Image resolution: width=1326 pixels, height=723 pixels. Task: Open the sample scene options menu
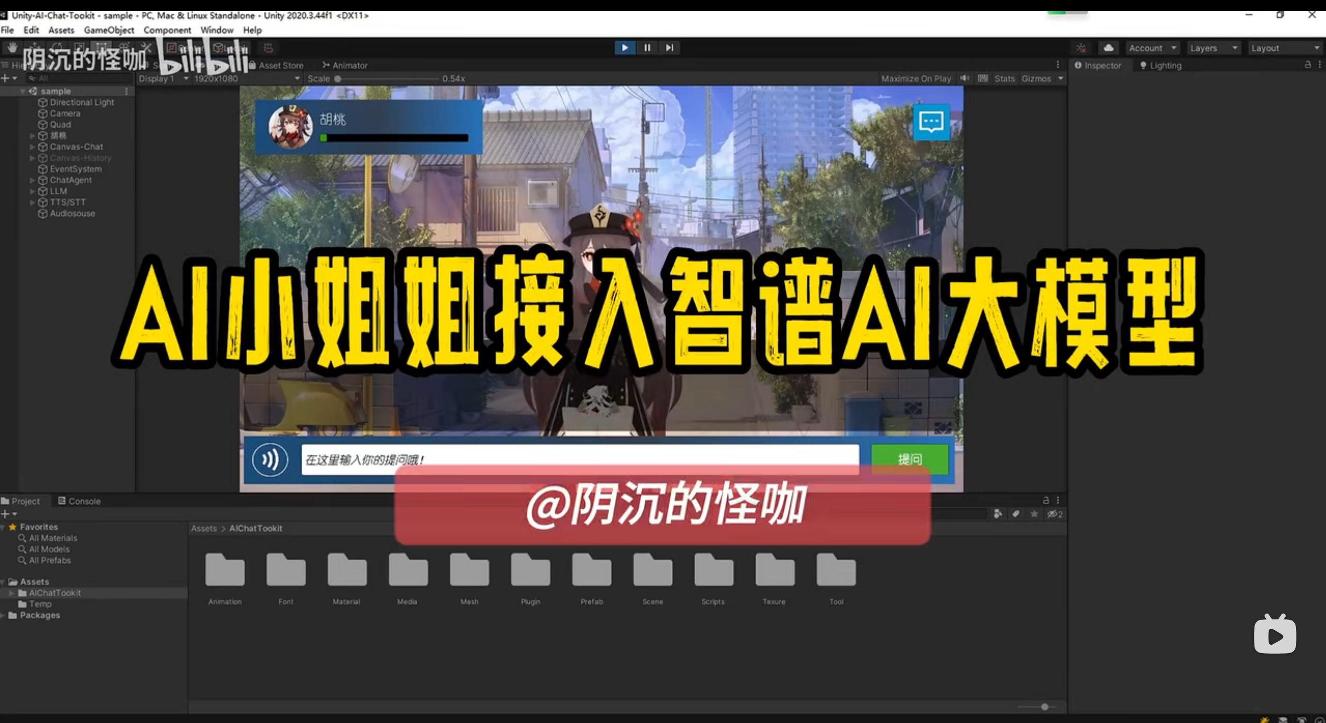(x=126, y=91)
